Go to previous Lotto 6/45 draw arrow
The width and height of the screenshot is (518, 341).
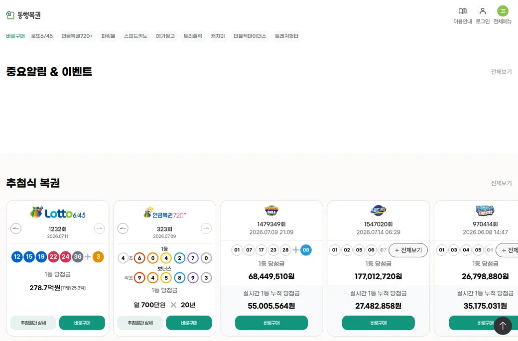[x=16, y=228]
